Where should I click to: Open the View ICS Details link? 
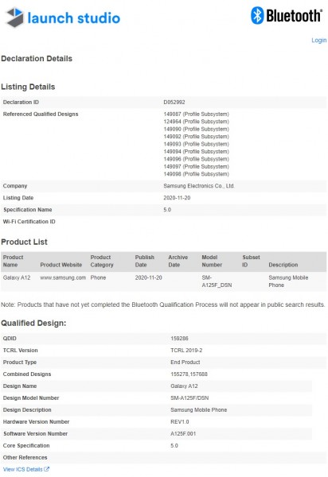(23, 469)
